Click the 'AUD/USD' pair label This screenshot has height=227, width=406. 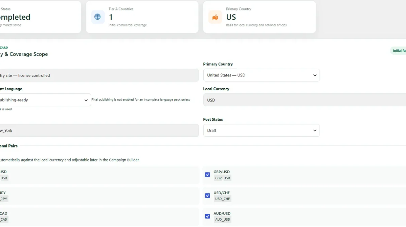click(x=222, y=213)
